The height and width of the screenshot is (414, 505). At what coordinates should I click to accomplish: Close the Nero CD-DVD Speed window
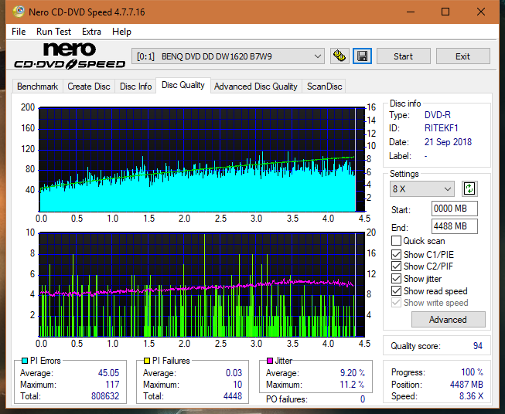[x=481, y=12]
